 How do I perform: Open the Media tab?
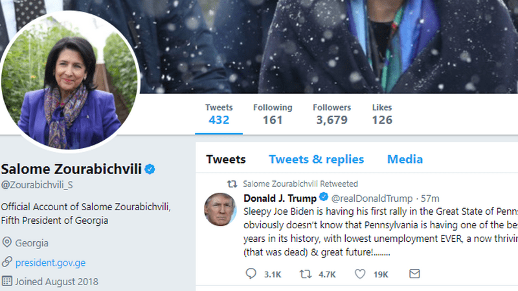405,159
